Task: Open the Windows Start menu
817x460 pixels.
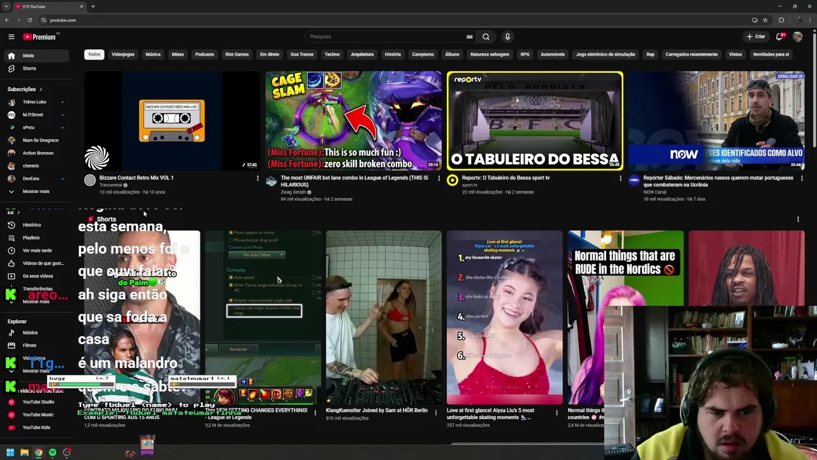Action: [x=10, y=453]
